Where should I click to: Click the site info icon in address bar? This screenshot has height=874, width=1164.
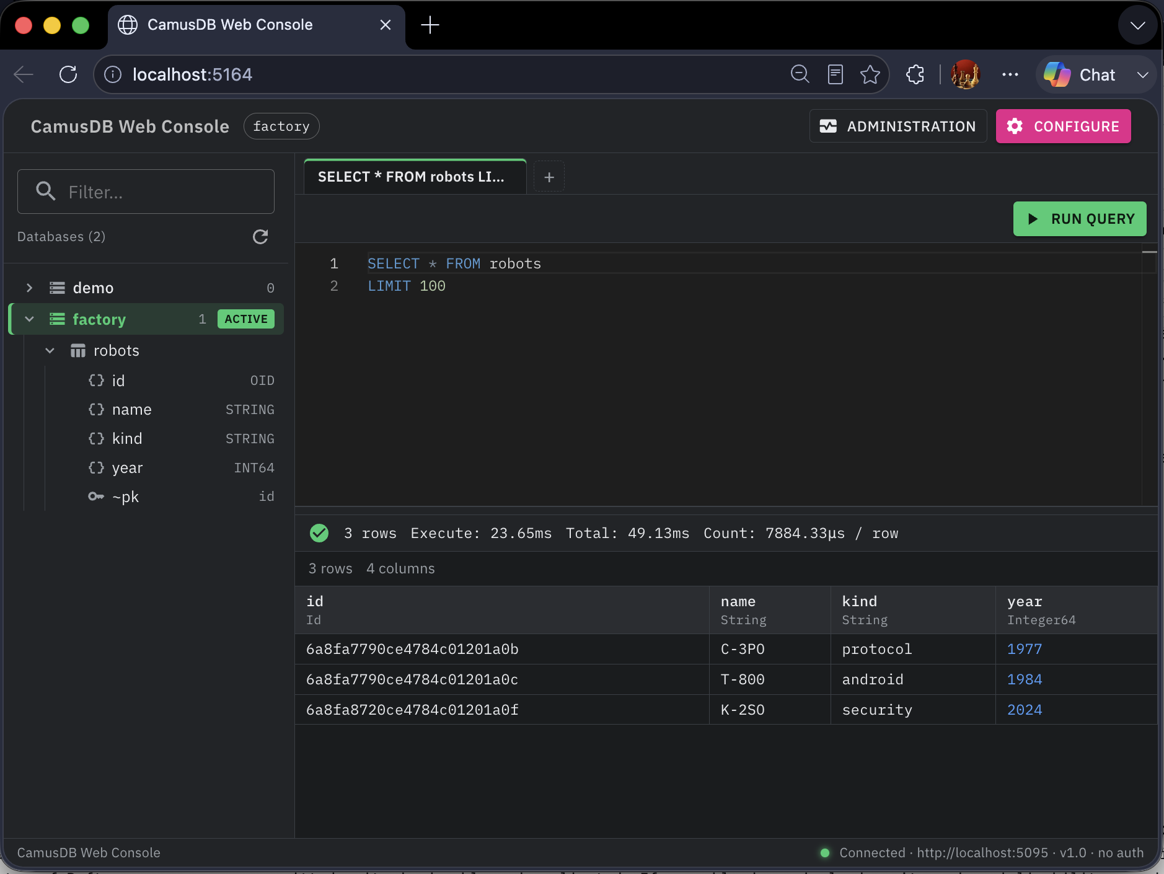(x=113, y=74)
